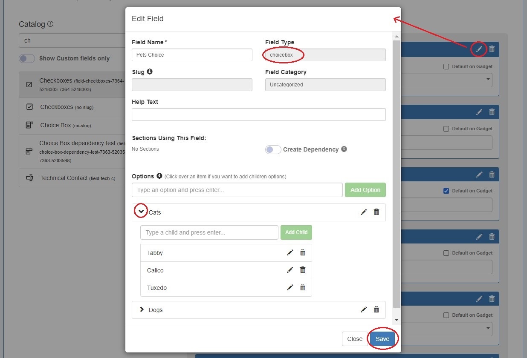Viewport: 527px width, 358px height.
Task: Click the Help Text input field
Action: pos(258,115)
